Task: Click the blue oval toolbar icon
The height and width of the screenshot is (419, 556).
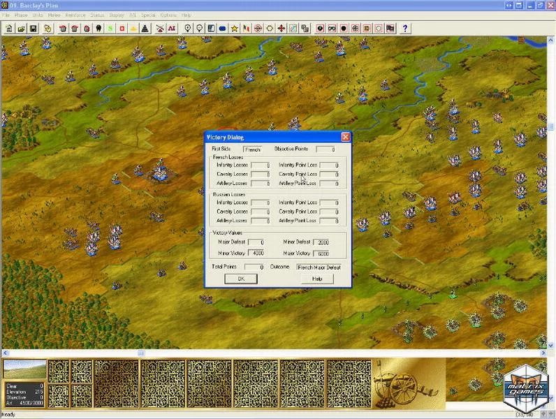Action: (223, 29)
